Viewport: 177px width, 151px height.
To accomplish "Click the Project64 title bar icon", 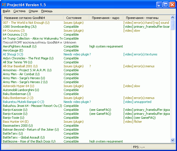I will pos(4,5).
